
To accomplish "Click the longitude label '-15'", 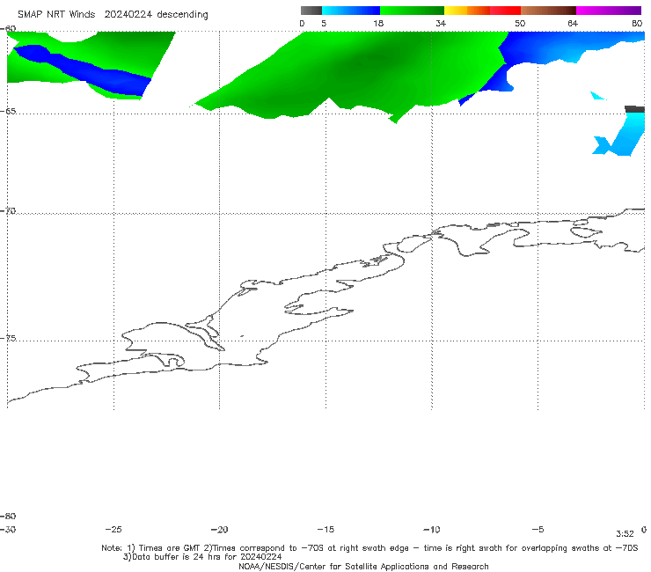I will (325, 529).
